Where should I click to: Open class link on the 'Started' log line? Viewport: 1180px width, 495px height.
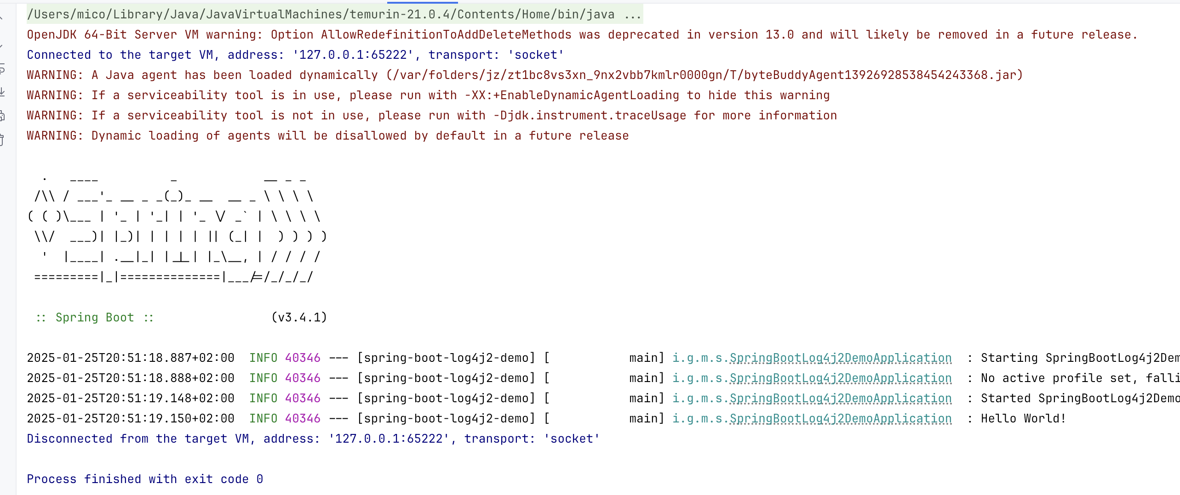click(x=840, y=399)
